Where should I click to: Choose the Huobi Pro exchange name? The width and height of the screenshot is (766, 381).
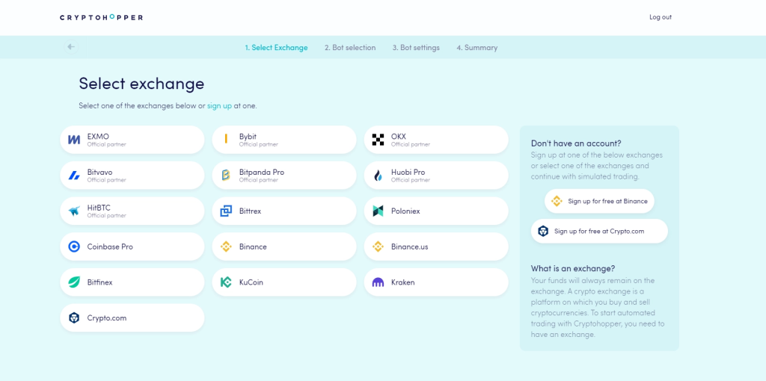[408, 173]
